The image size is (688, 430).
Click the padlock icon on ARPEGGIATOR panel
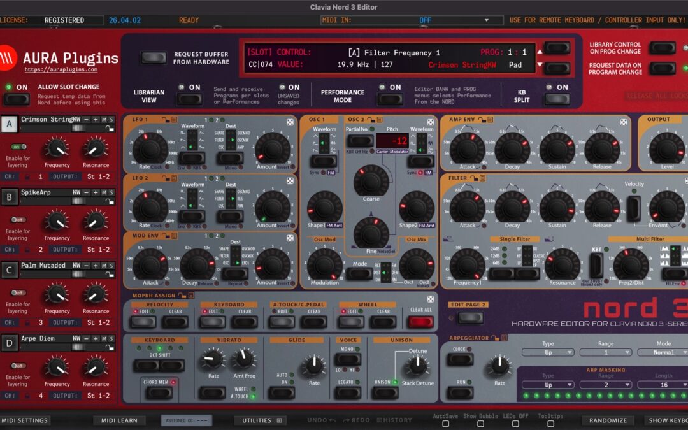[x=496, y=338]
